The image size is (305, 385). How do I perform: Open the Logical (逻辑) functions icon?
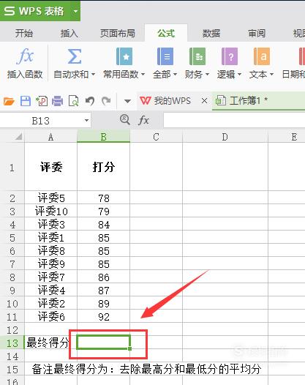pos(230,56)
